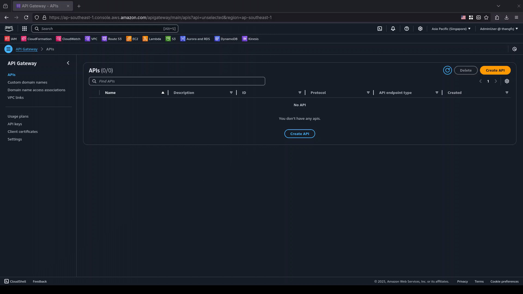Open the Asia Pacific (Singapore) region dropdown

[451, 29]
